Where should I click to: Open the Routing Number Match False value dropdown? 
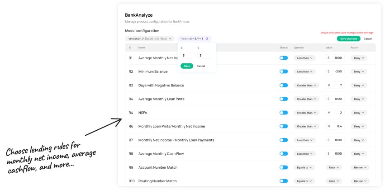[x=334, y=181]
